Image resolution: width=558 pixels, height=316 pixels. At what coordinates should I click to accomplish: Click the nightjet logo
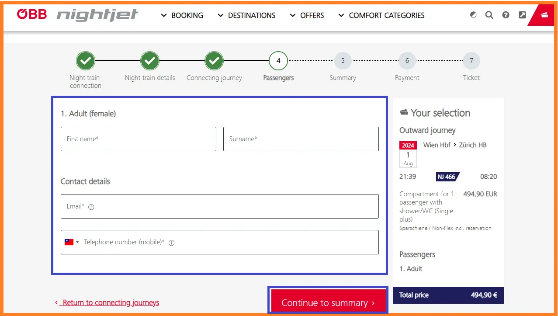(97, 15)
